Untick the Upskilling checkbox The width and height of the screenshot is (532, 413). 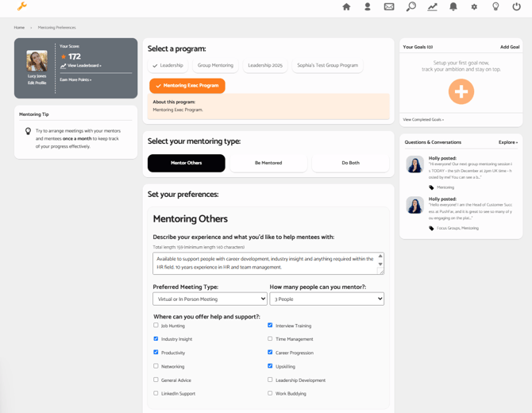click(270, 366)
